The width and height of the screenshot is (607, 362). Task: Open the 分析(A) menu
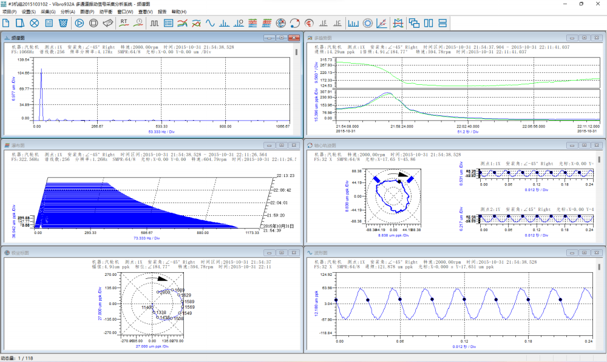68,12
